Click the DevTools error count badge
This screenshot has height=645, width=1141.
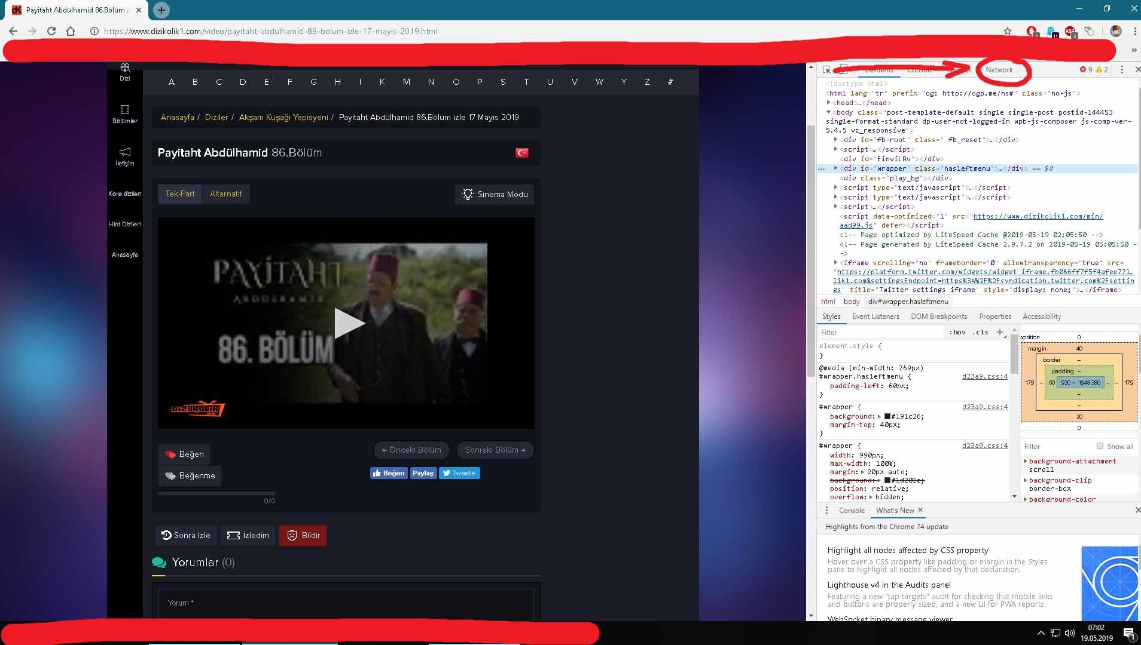pyautogui.click(x=1086, y=70)
